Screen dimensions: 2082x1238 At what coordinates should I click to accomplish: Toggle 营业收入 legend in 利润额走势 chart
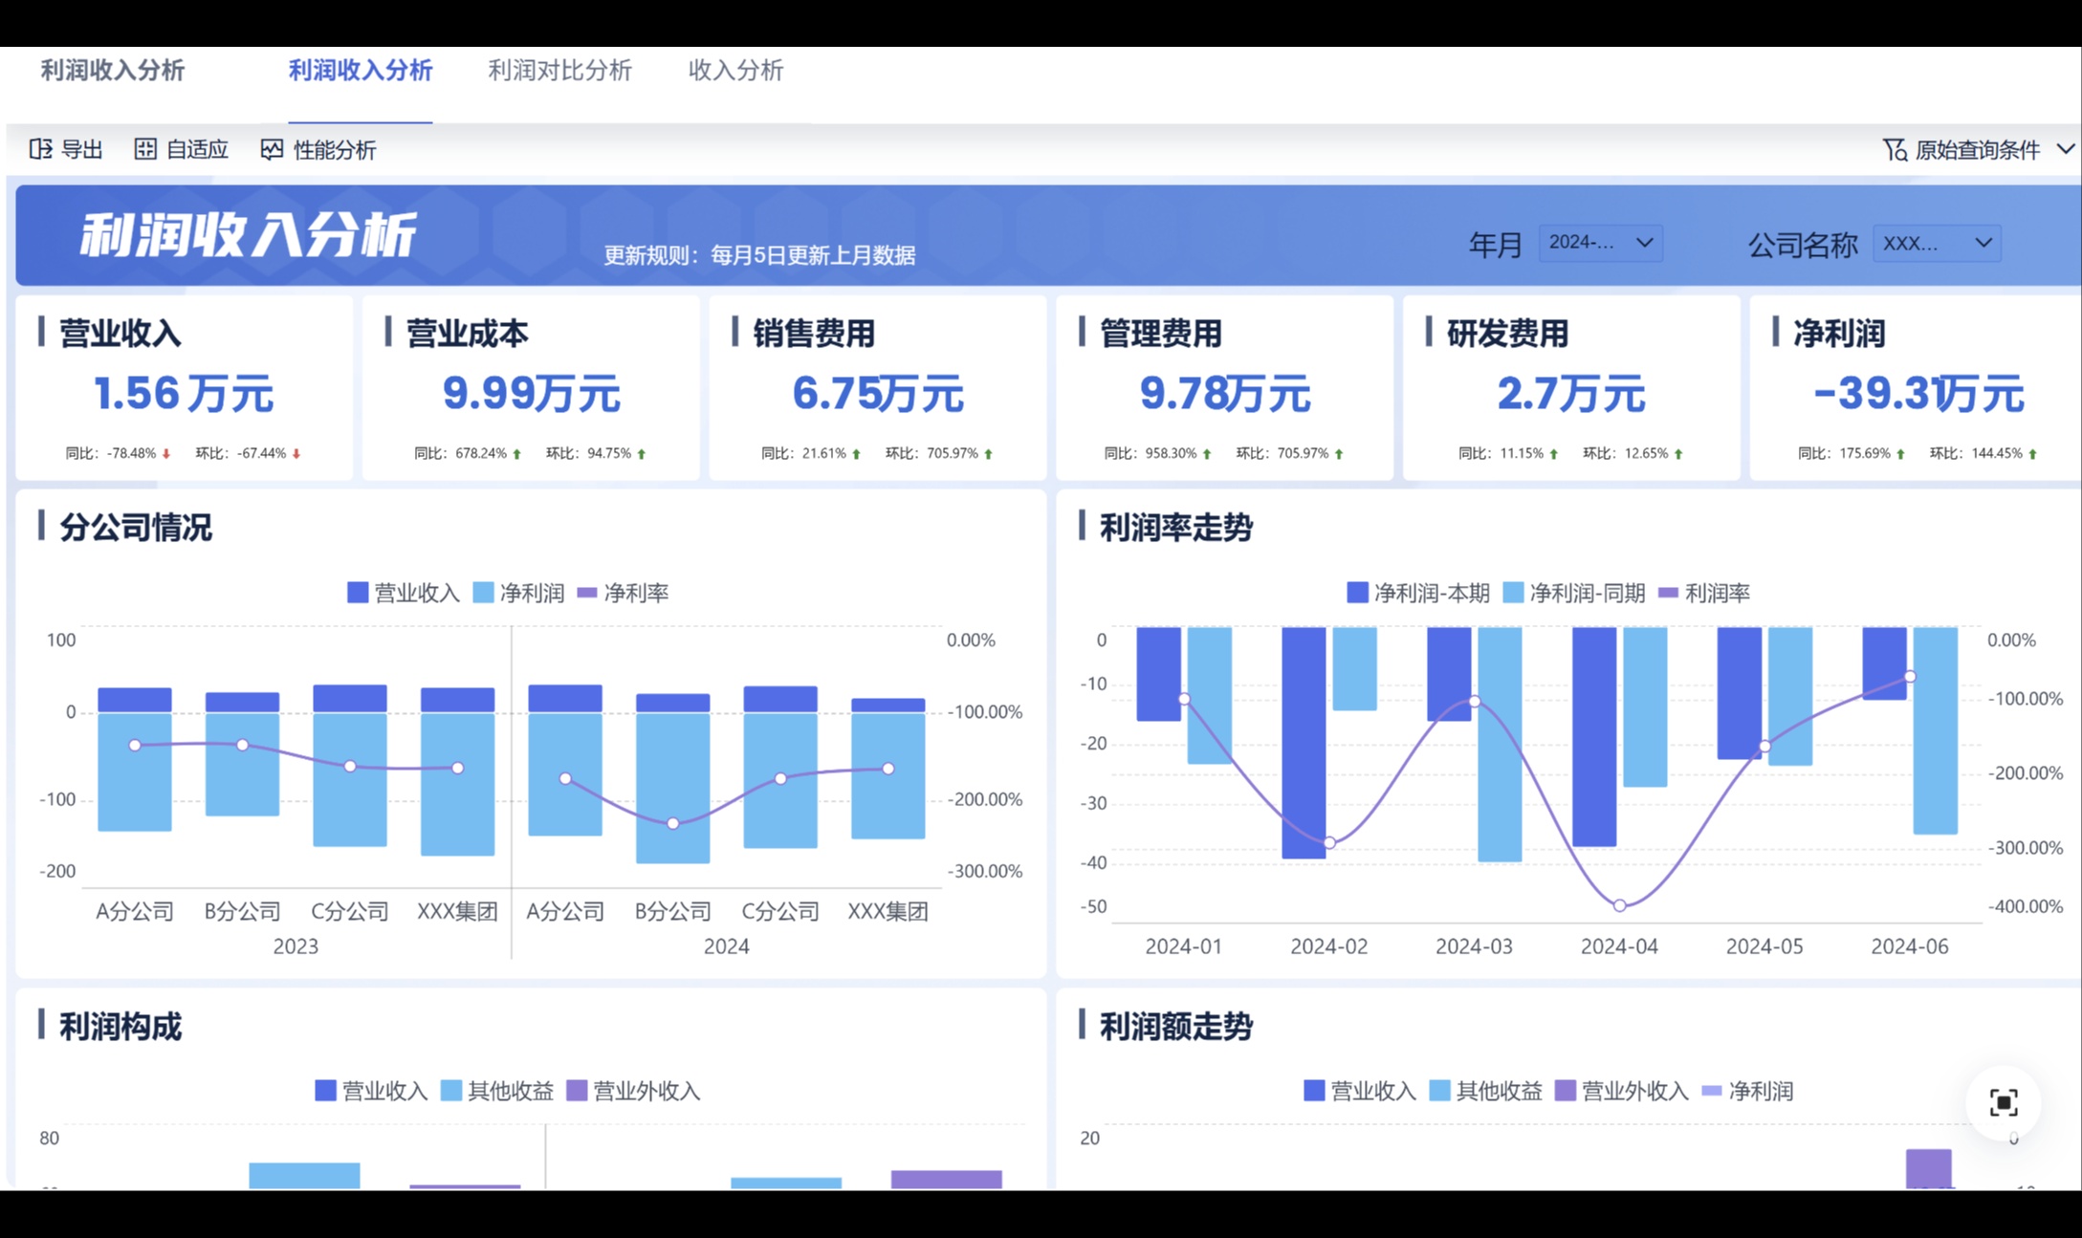(1360, 1091)
